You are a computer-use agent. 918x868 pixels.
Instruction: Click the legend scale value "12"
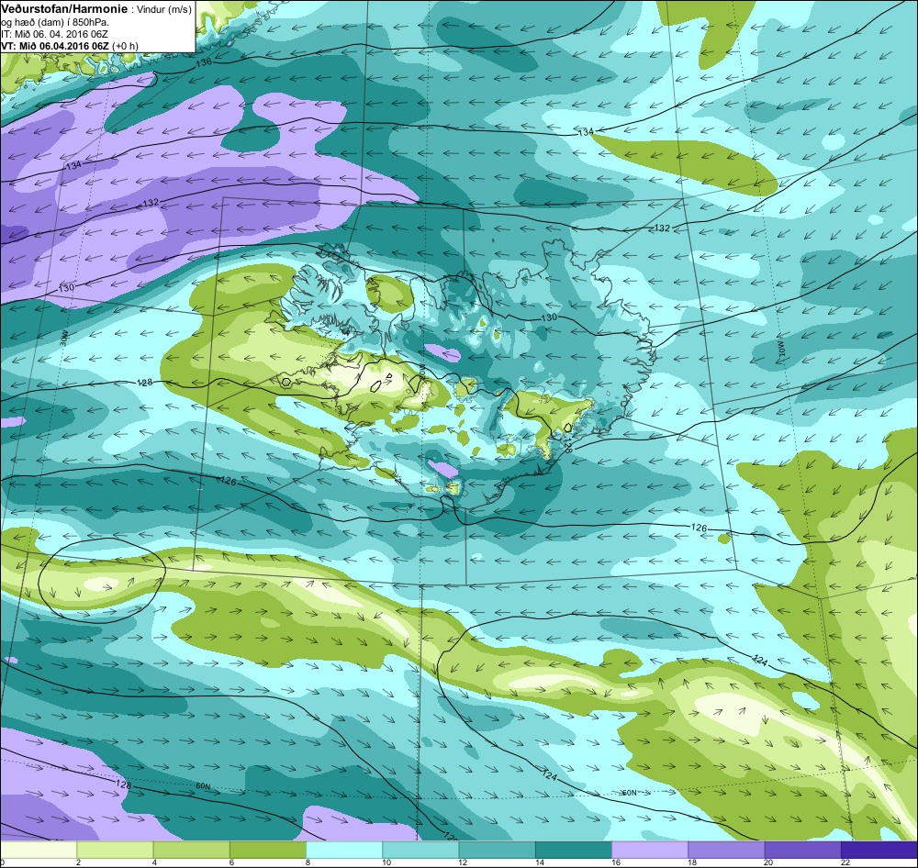(x=463, y=862)
